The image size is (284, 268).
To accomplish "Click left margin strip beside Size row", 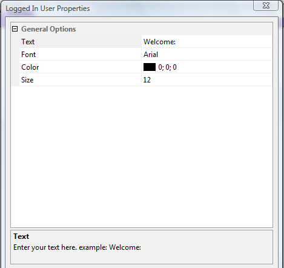I will click(x=15, y=80).
